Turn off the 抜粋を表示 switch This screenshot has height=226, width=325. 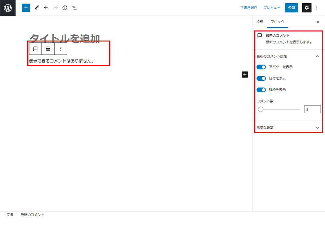tap(261, 90)
